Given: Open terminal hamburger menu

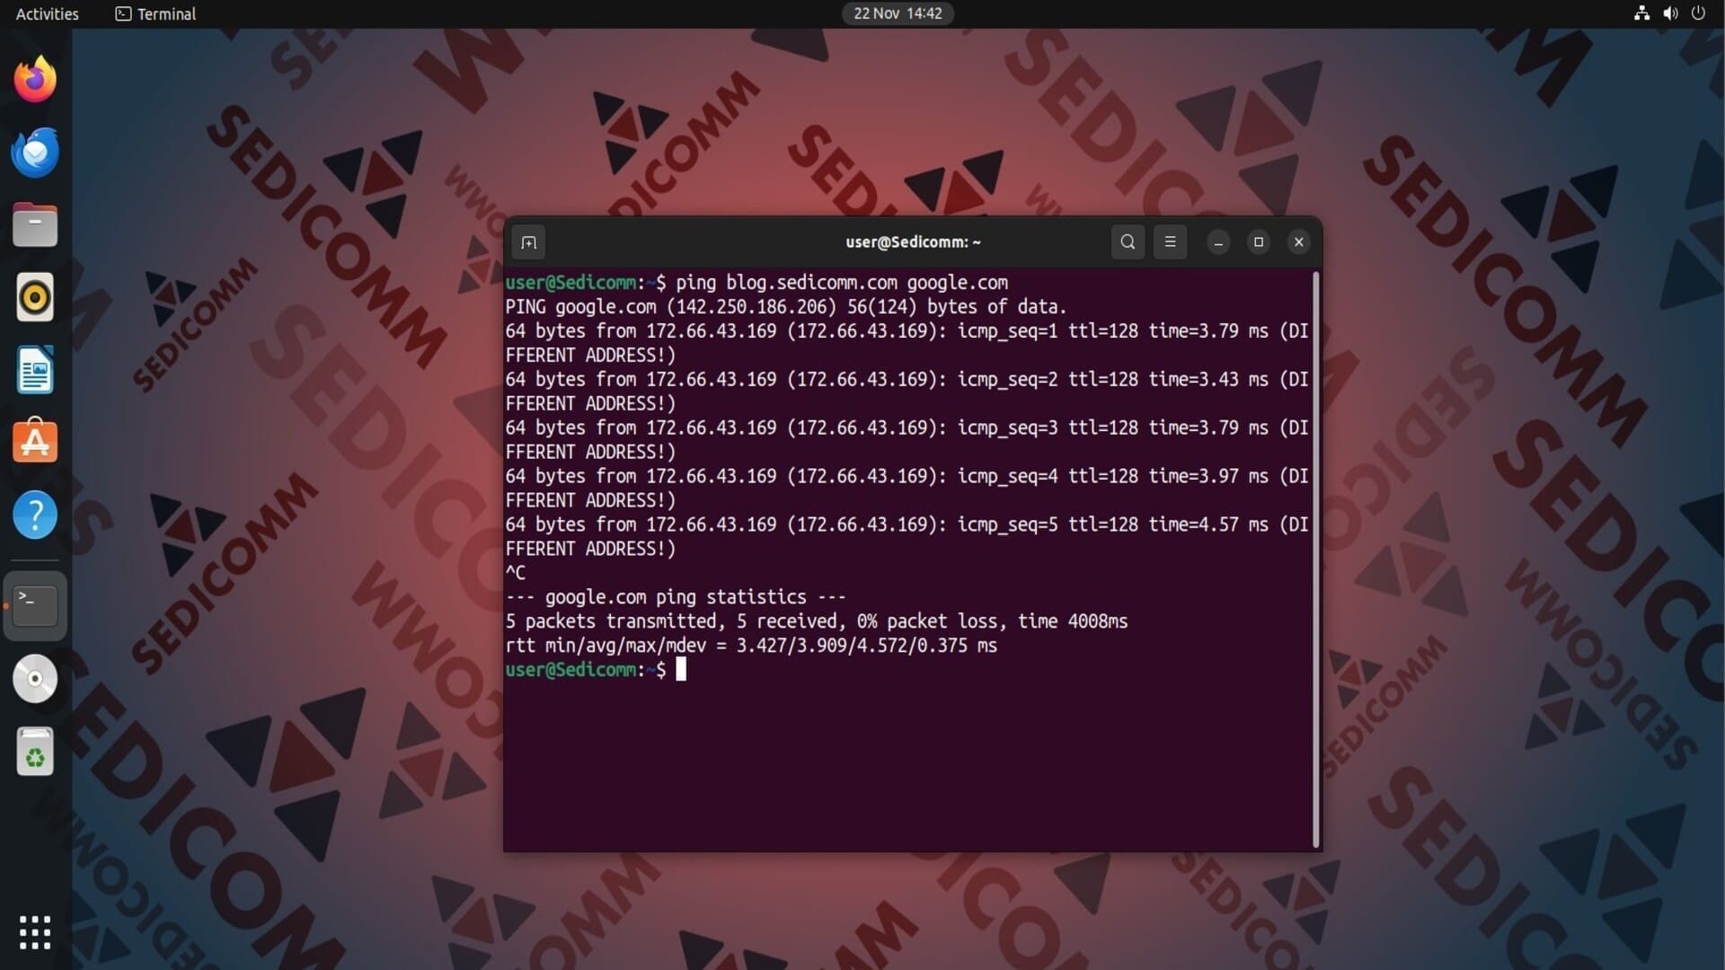Looking at the screenshot, I should 1170,242.
